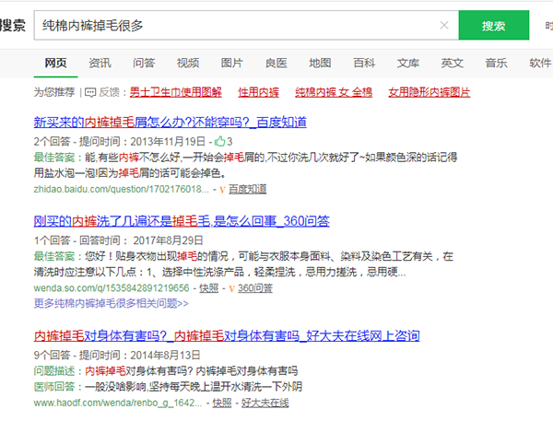Open the 图片 tab

232,64
